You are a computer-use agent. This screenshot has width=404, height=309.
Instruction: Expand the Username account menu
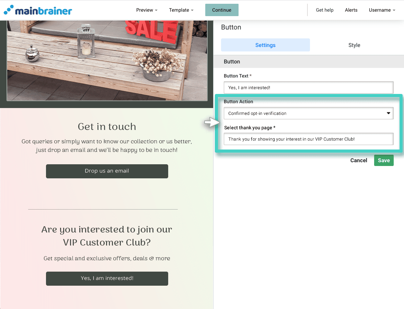382,10
